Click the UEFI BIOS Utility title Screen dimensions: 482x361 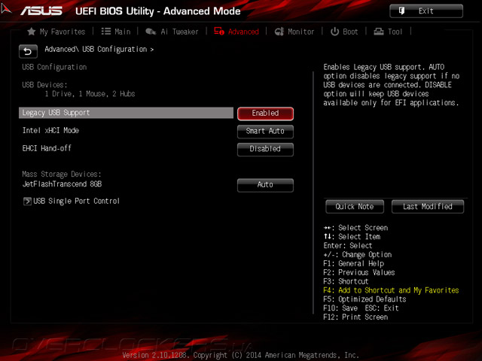(x=158, y=11)
